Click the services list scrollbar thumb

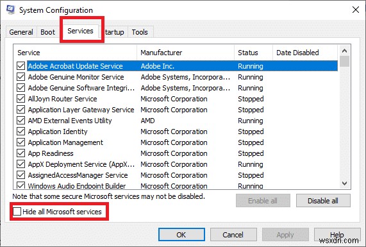tap(344, 61)
